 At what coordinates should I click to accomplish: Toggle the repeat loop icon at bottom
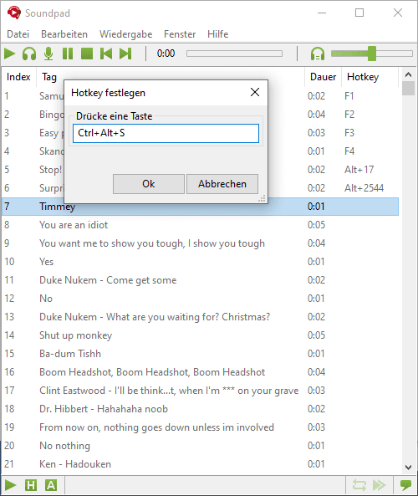[359, 485]
